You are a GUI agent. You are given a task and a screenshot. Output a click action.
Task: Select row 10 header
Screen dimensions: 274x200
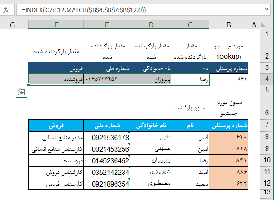pos(267,160)
